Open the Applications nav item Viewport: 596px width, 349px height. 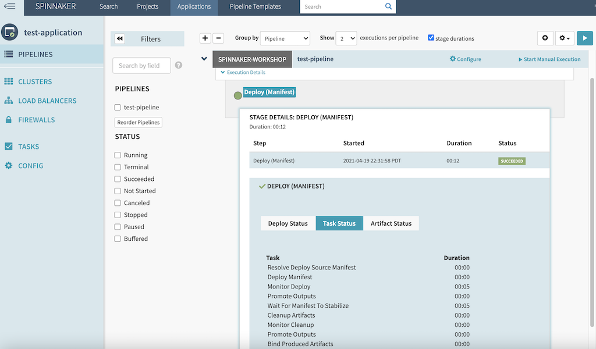(194, 6)
